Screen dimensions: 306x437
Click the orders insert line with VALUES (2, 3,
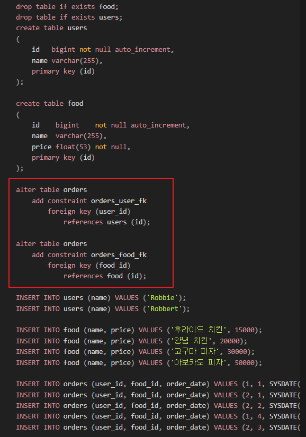tap(158, 427)
